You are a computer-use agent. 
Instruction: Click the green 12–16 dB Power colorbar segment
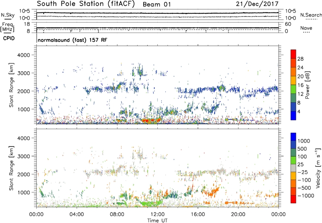point(293,89)
